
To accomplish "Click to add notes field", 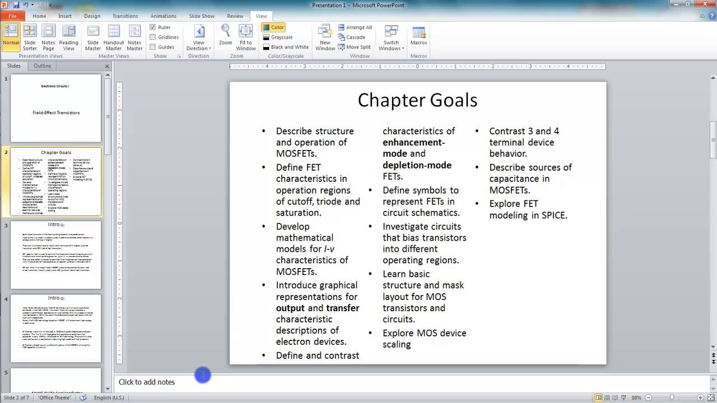I will (412, 382).
